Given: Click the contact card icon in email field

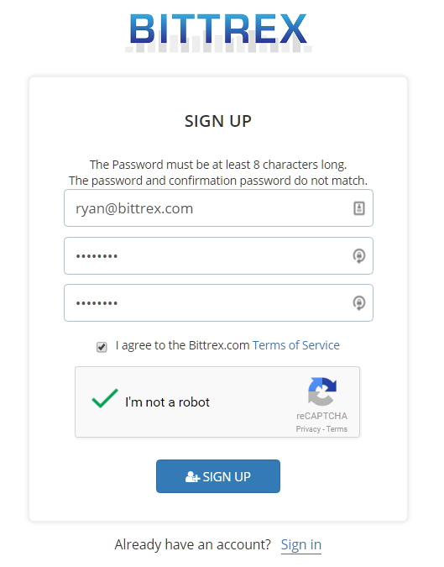Looking at the screenshot, I should (358, 208).
